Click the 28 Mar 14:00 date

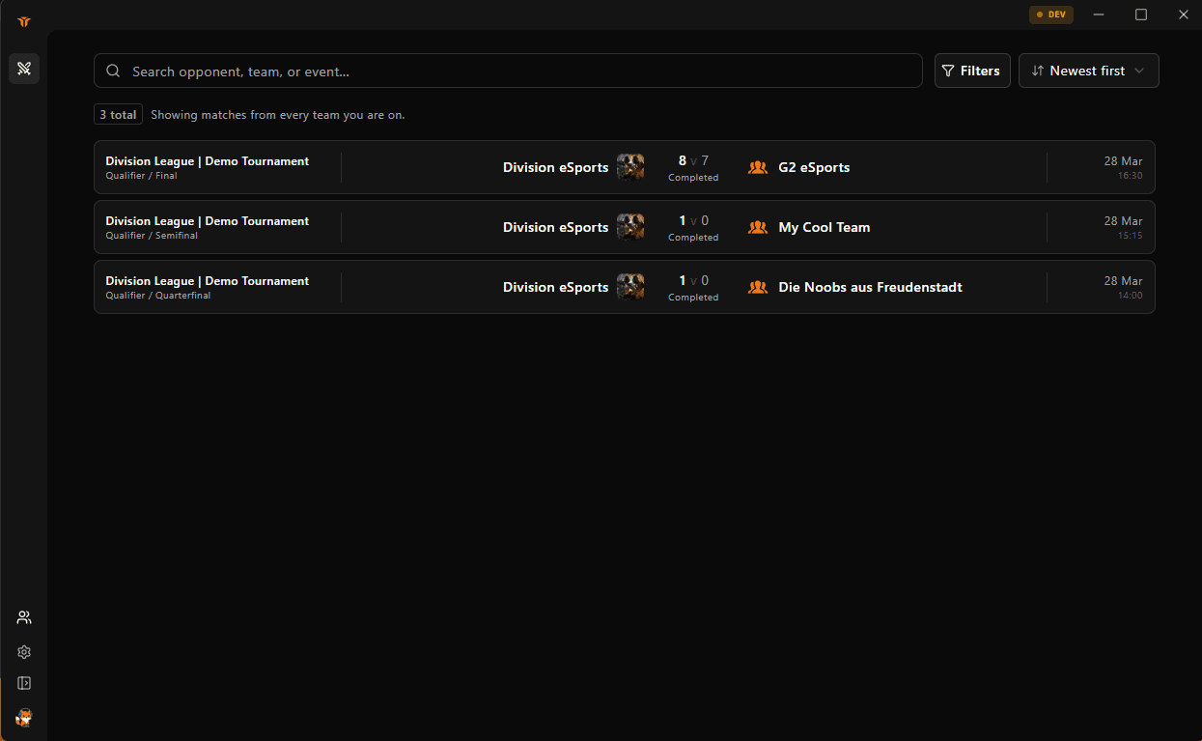pos(1123,287)
